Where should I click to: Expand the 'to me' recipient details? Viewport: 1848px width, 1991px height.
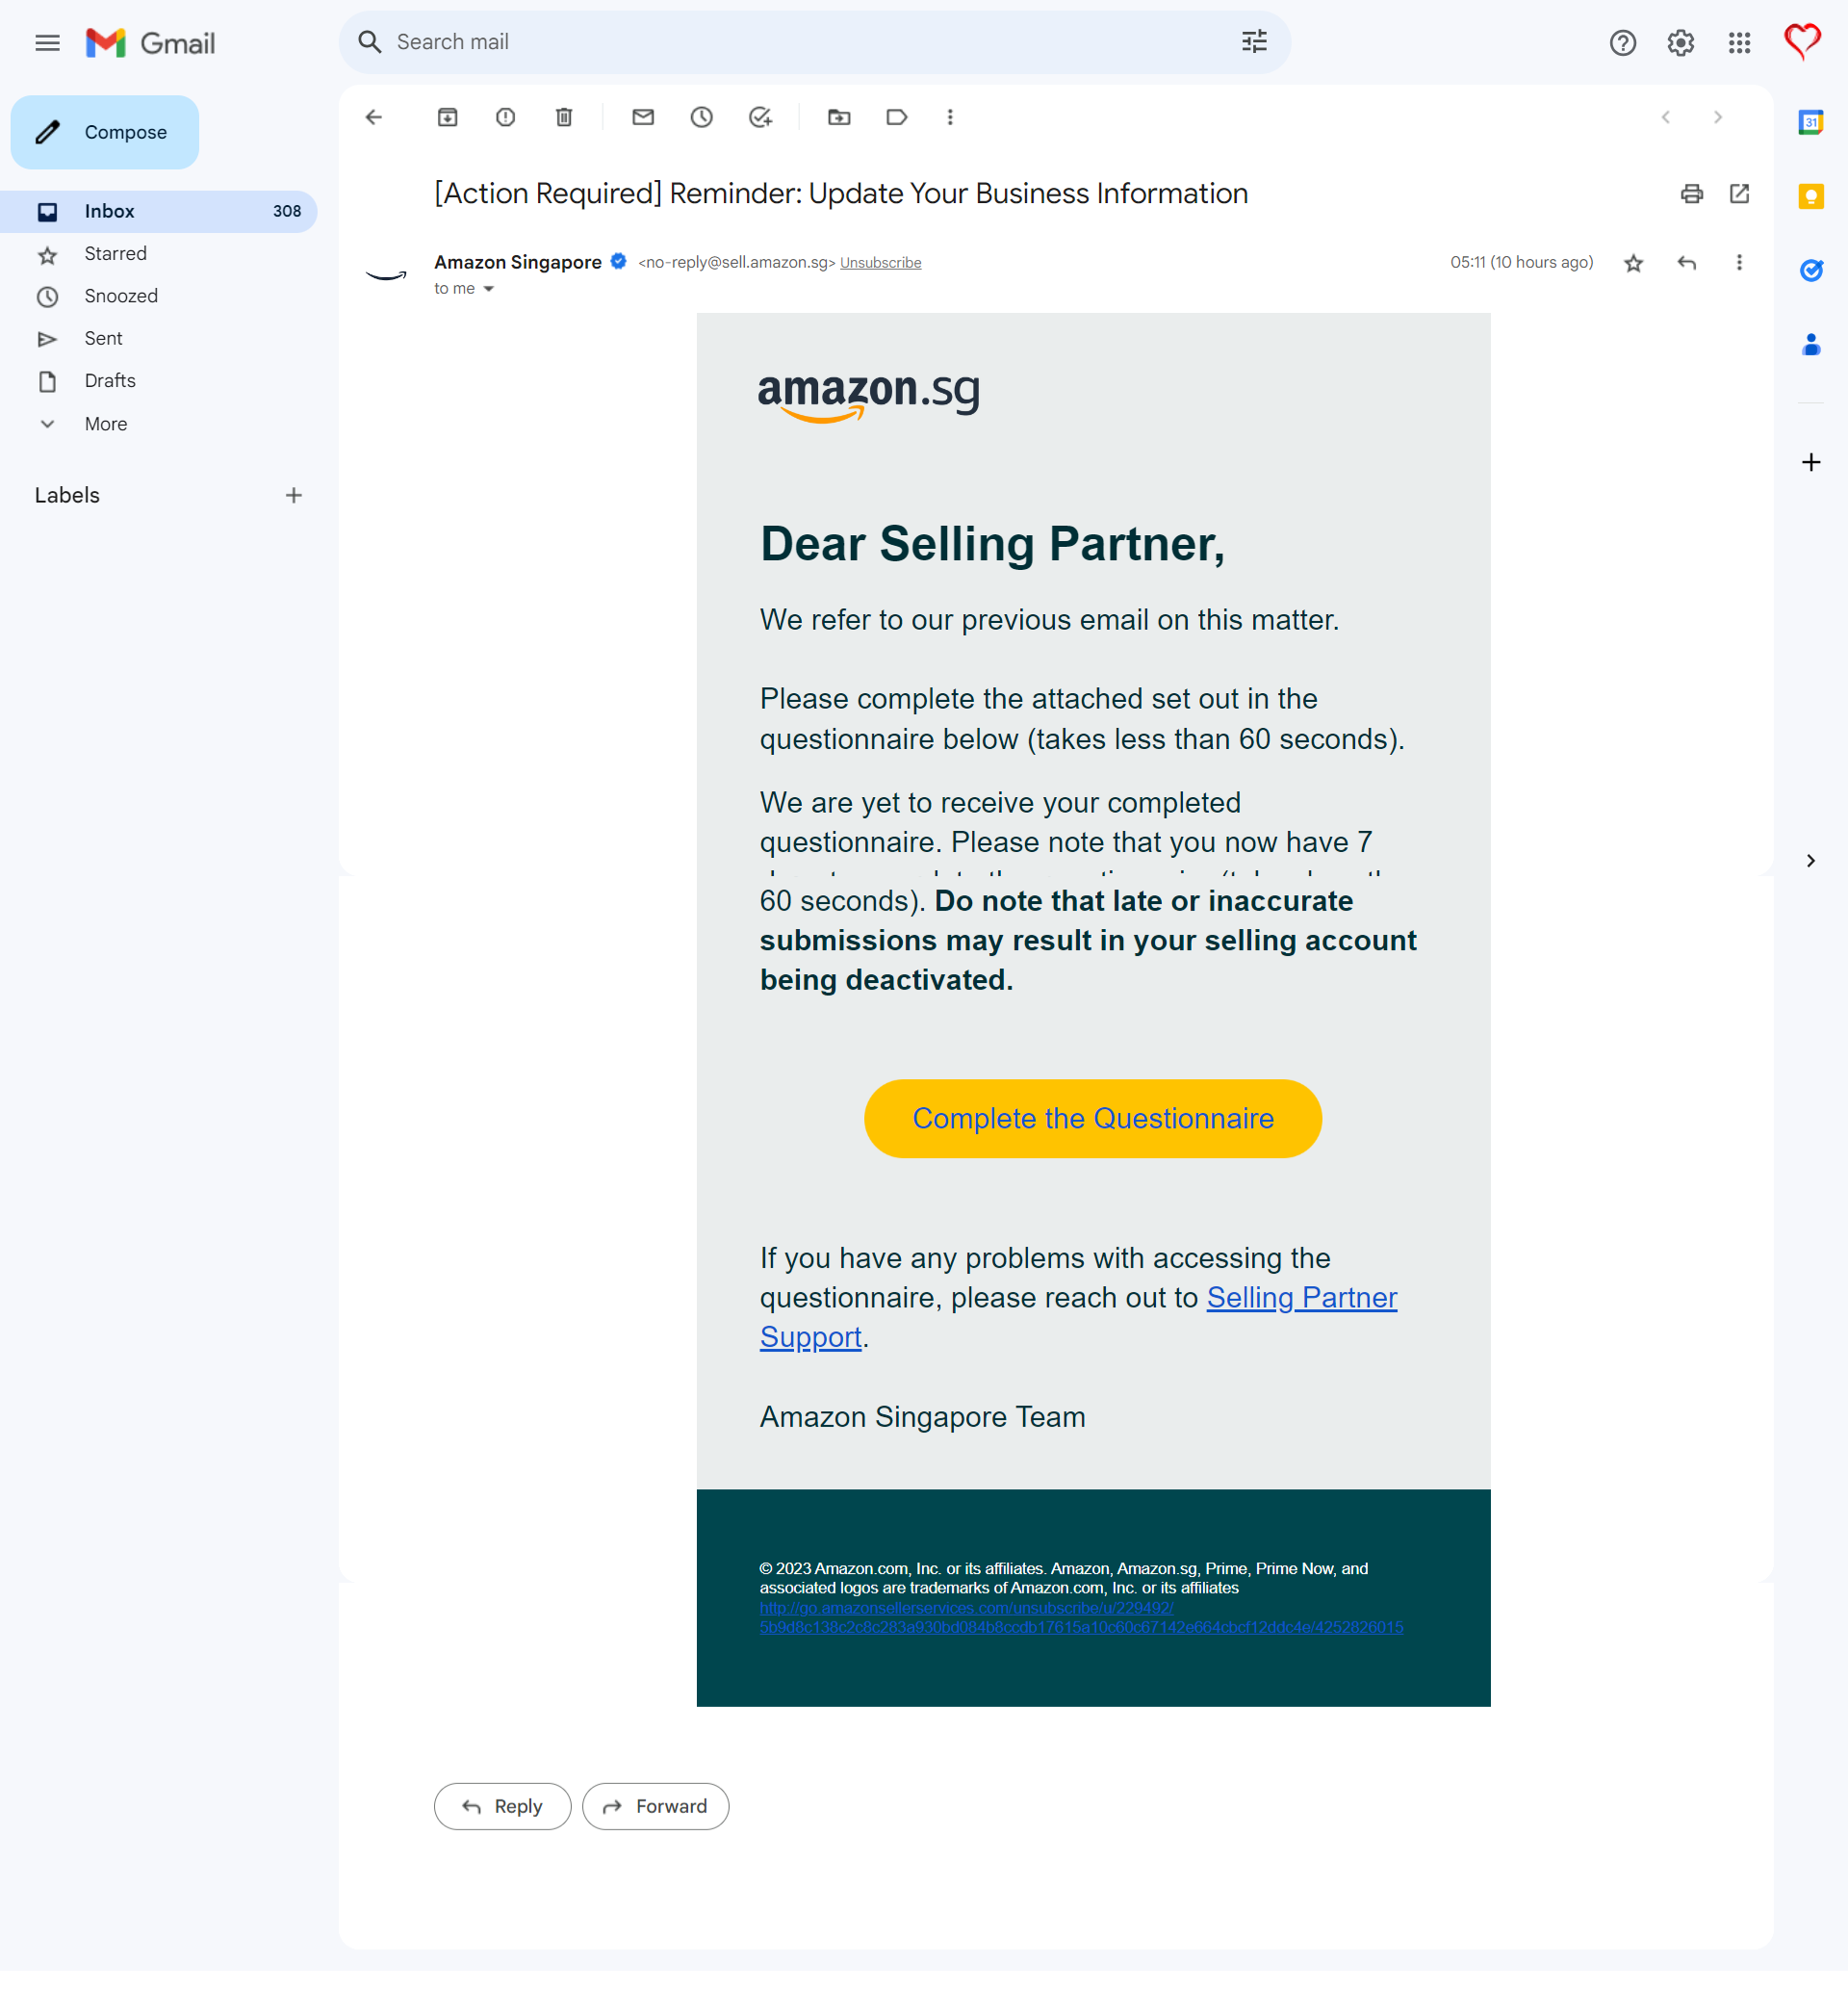pyautogui.click(x=488, y=289)
